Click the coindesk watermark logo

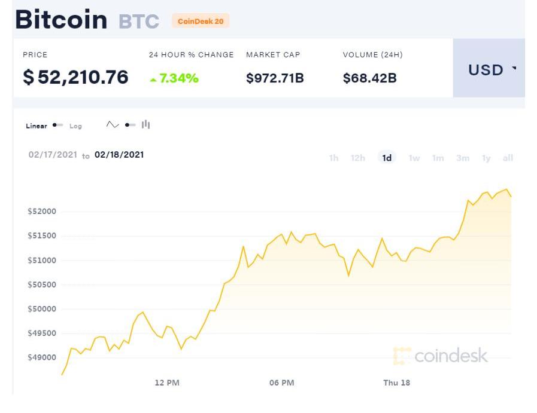tap(441, 356)
